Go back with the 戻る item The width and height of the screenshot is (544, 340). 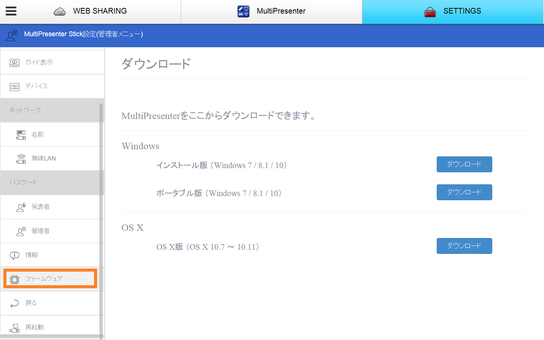pos(52,303)
